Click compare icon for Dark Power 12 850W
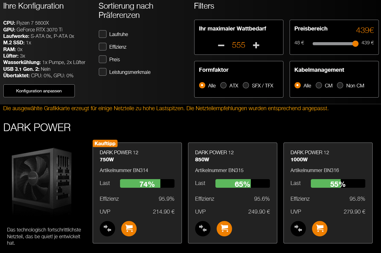381x253 pixels. coord(203,228)
